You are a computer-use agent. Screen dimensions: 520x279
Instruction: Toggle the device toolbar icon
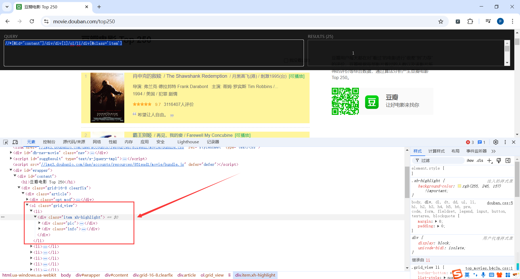(15, 142)
